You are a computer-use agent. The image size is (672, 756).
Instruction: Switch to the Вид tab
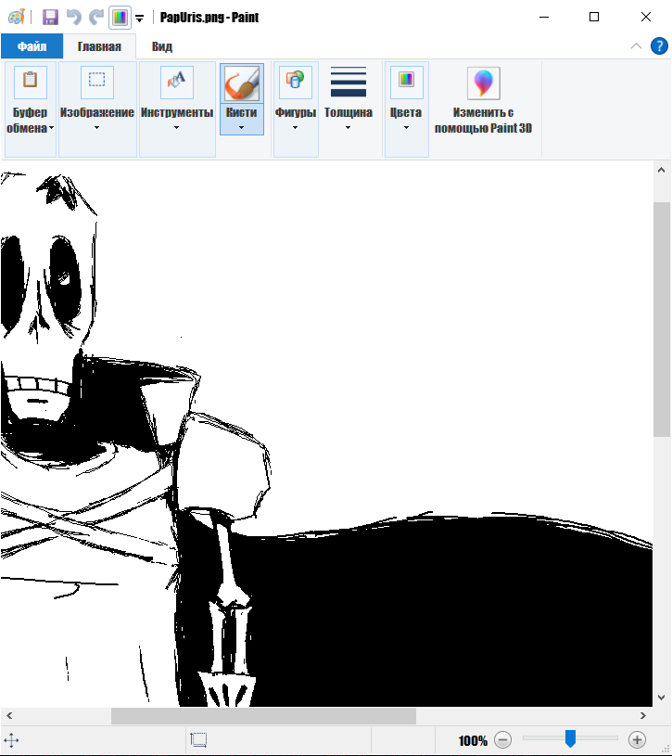coord(162,46)
